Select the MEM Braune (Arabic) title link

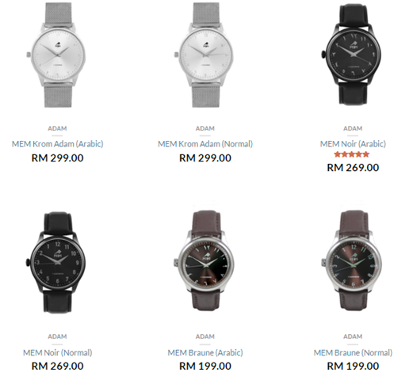(205, 352)
